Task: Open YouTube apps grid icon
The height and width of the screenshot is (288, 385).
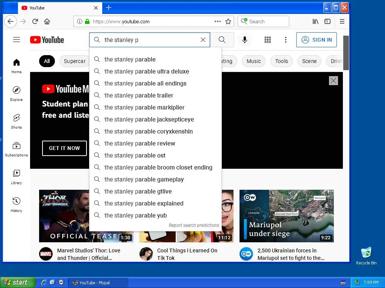Action: tap(268, 40)
